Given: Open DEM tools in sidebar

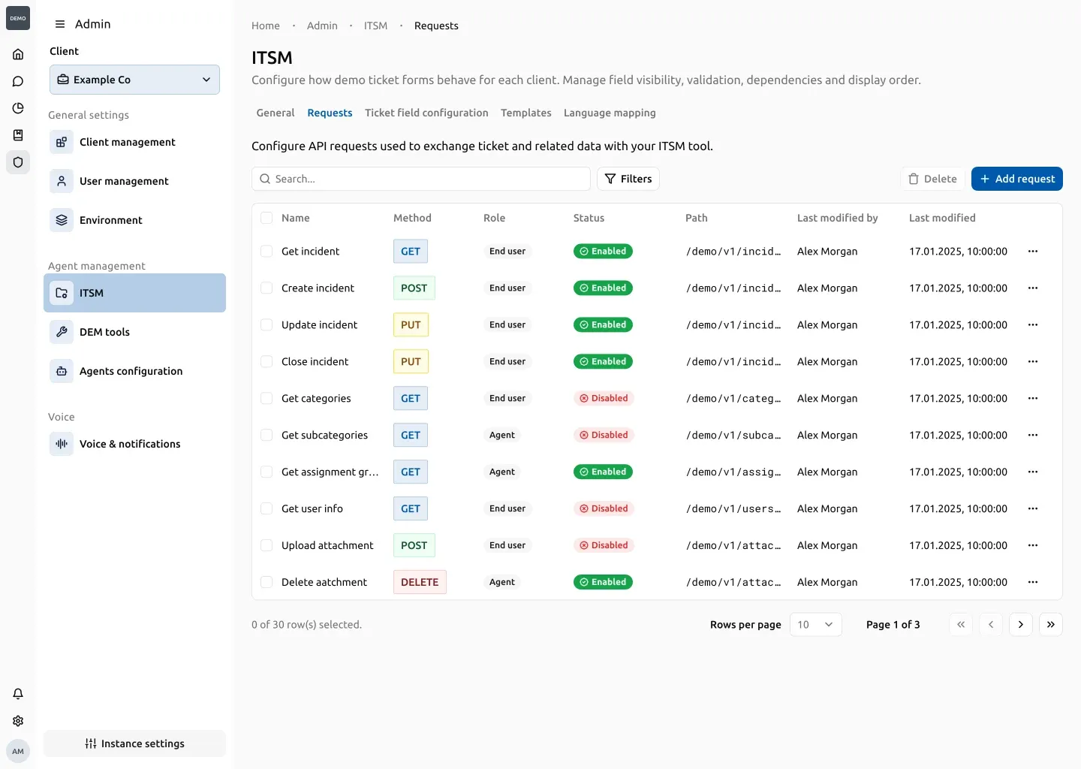Looking at the screenshot, I should point(134,332).
